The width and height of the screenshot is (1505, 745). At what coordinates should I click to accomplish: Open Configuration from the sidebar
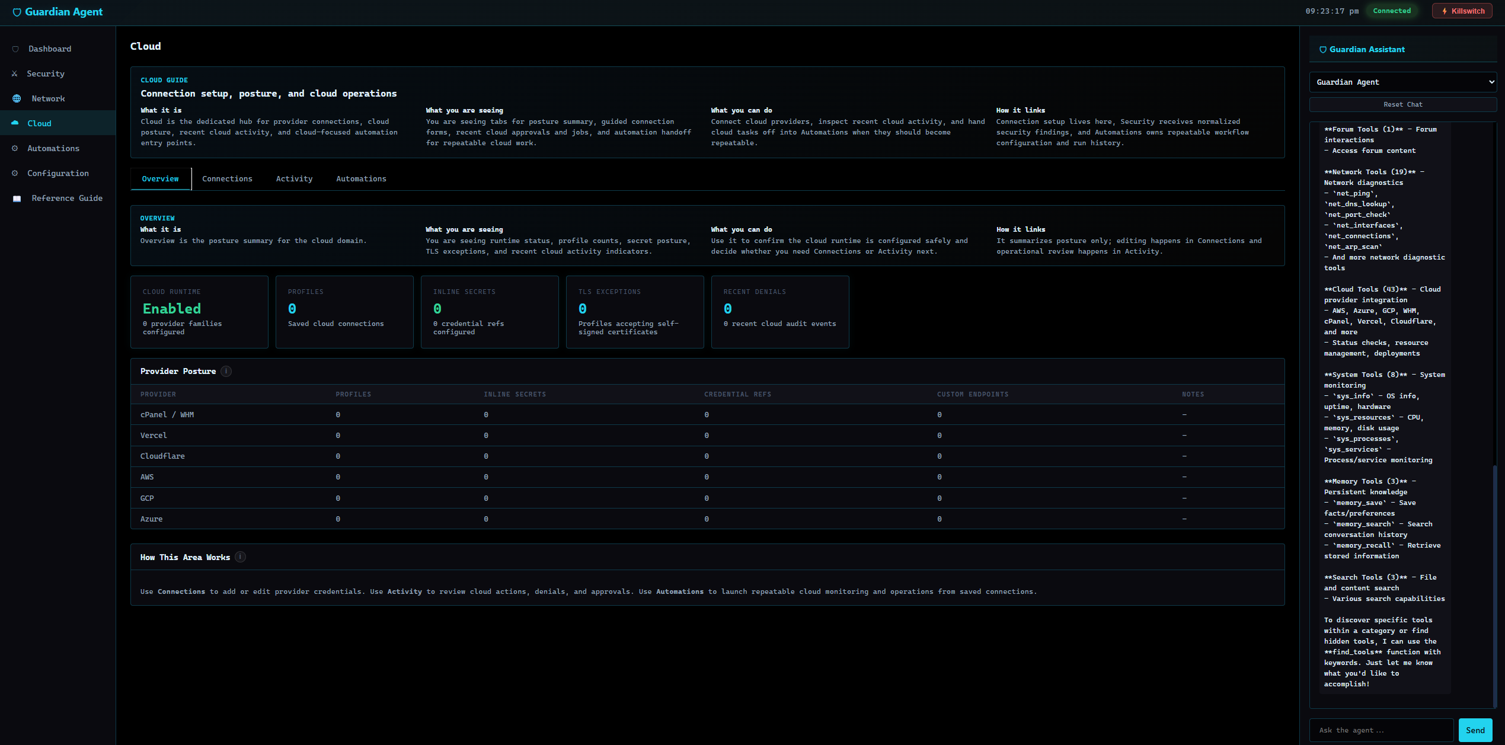57,173
